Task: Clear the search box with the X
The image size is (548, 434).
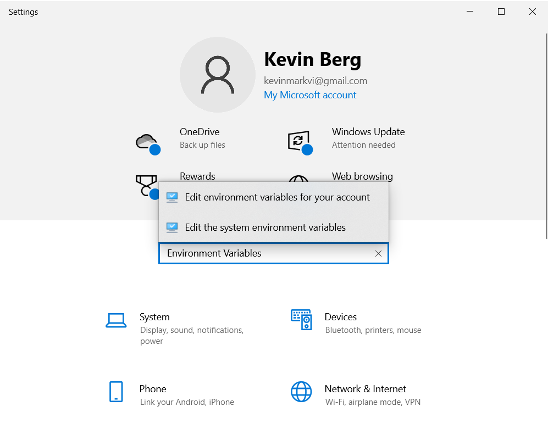Action: click(x=378, y=253)
